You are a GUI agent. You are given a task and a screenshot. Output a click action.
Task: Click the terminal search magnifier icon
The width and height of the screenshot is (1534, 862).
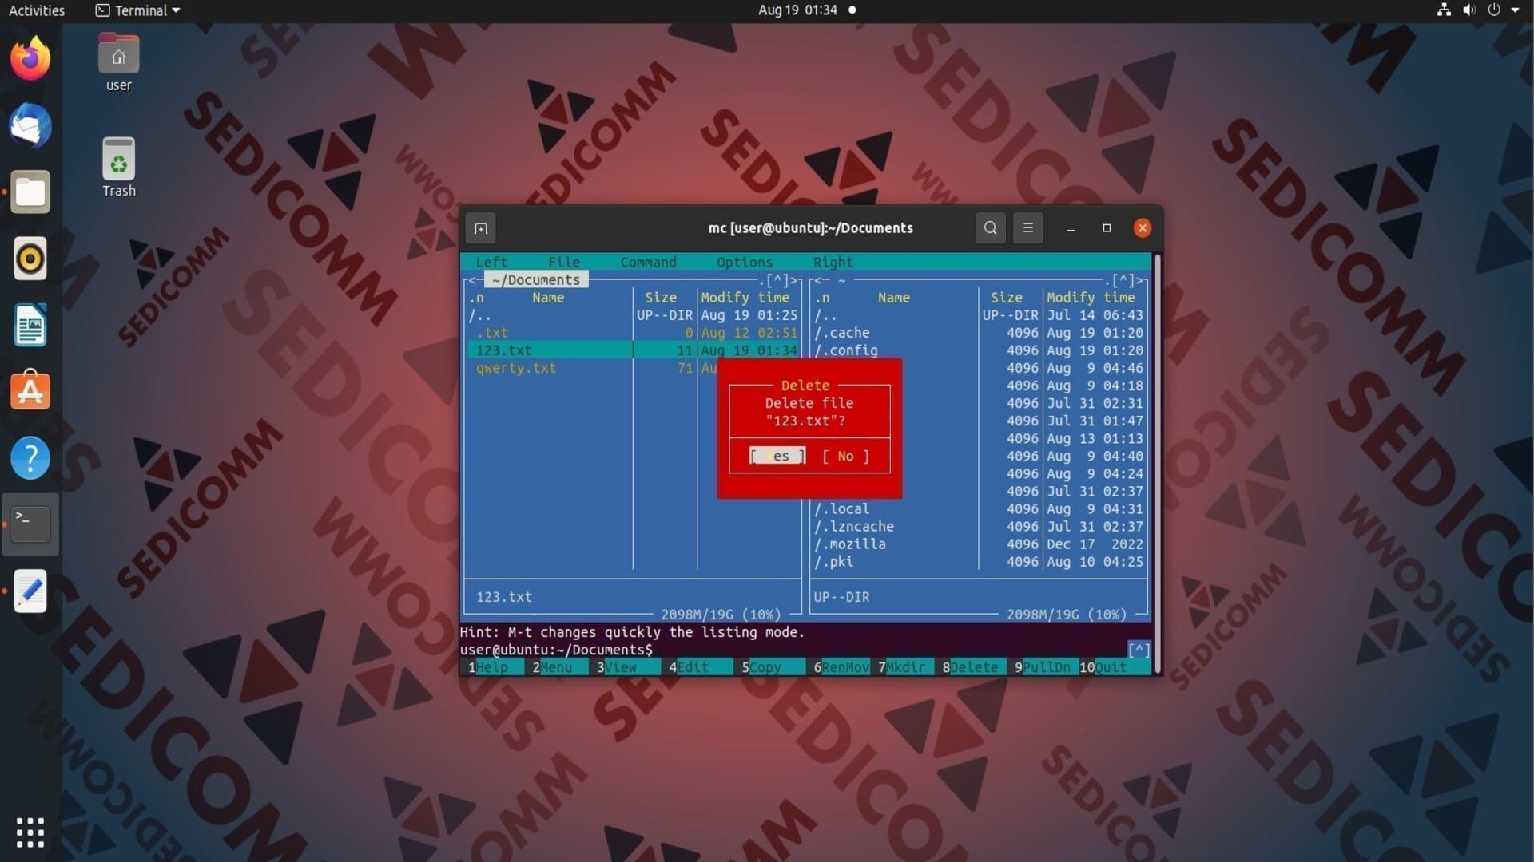[990, 228]
